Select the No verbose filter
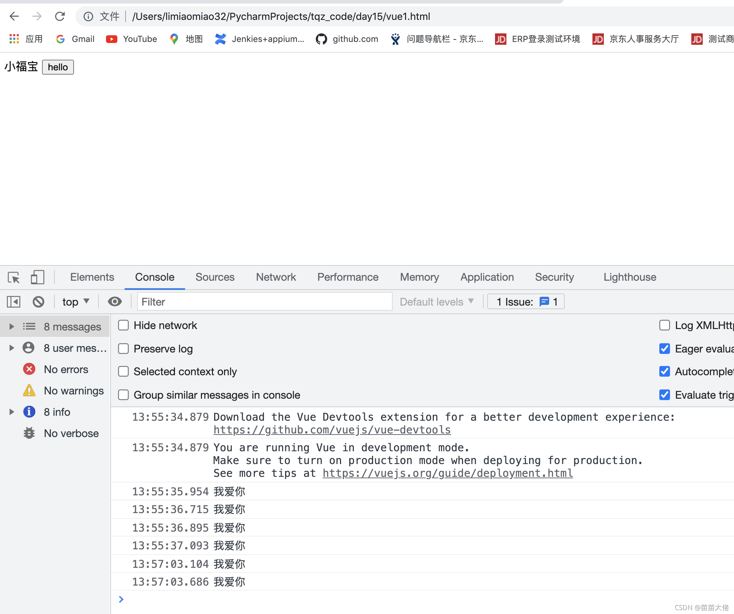734x614 pixels. click(61, 433)
